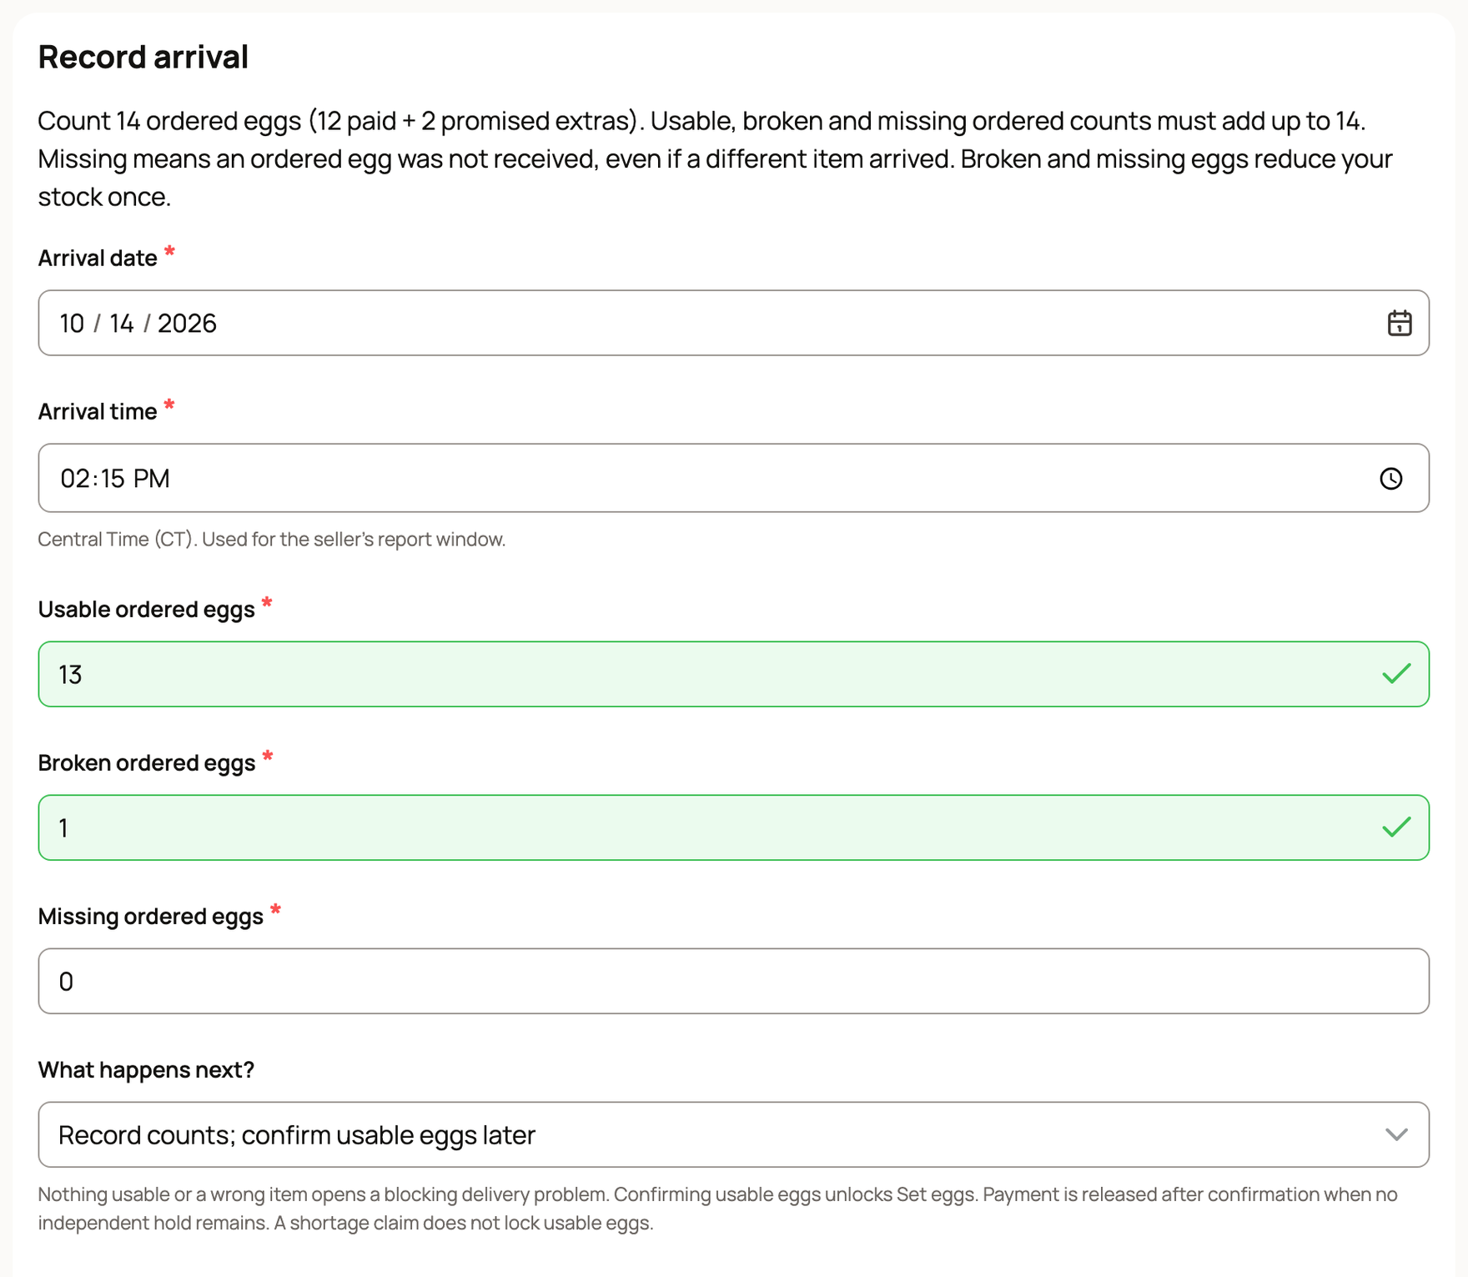This screenshot has height=1277, width=1468.
Task: Select the minutes '15' in Arrival time
Action: [113, 478]
